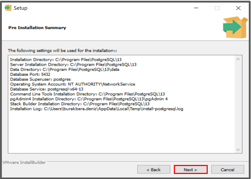
Task: Click the 'following settings will be used' label
Action: [x=62, y=51]
